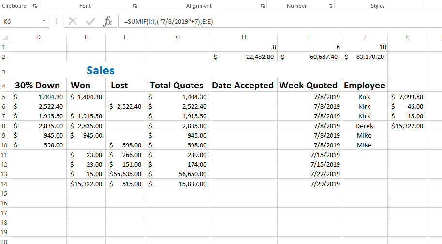Viewport: 442px width, 244px height.
Task: Select Won cell showing 945.00
Action: (86, 135)
